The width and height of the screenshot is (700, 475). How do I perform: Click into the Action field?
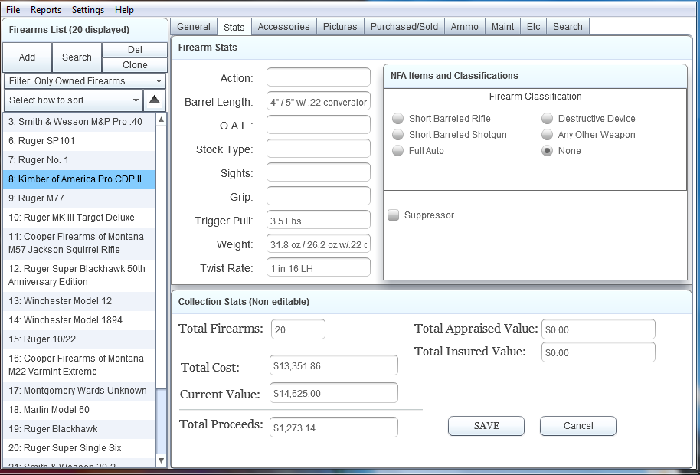(x=319, y=77)
